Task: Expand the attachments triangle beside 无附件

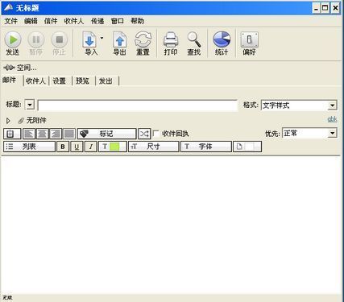Action: pos(8,121)
